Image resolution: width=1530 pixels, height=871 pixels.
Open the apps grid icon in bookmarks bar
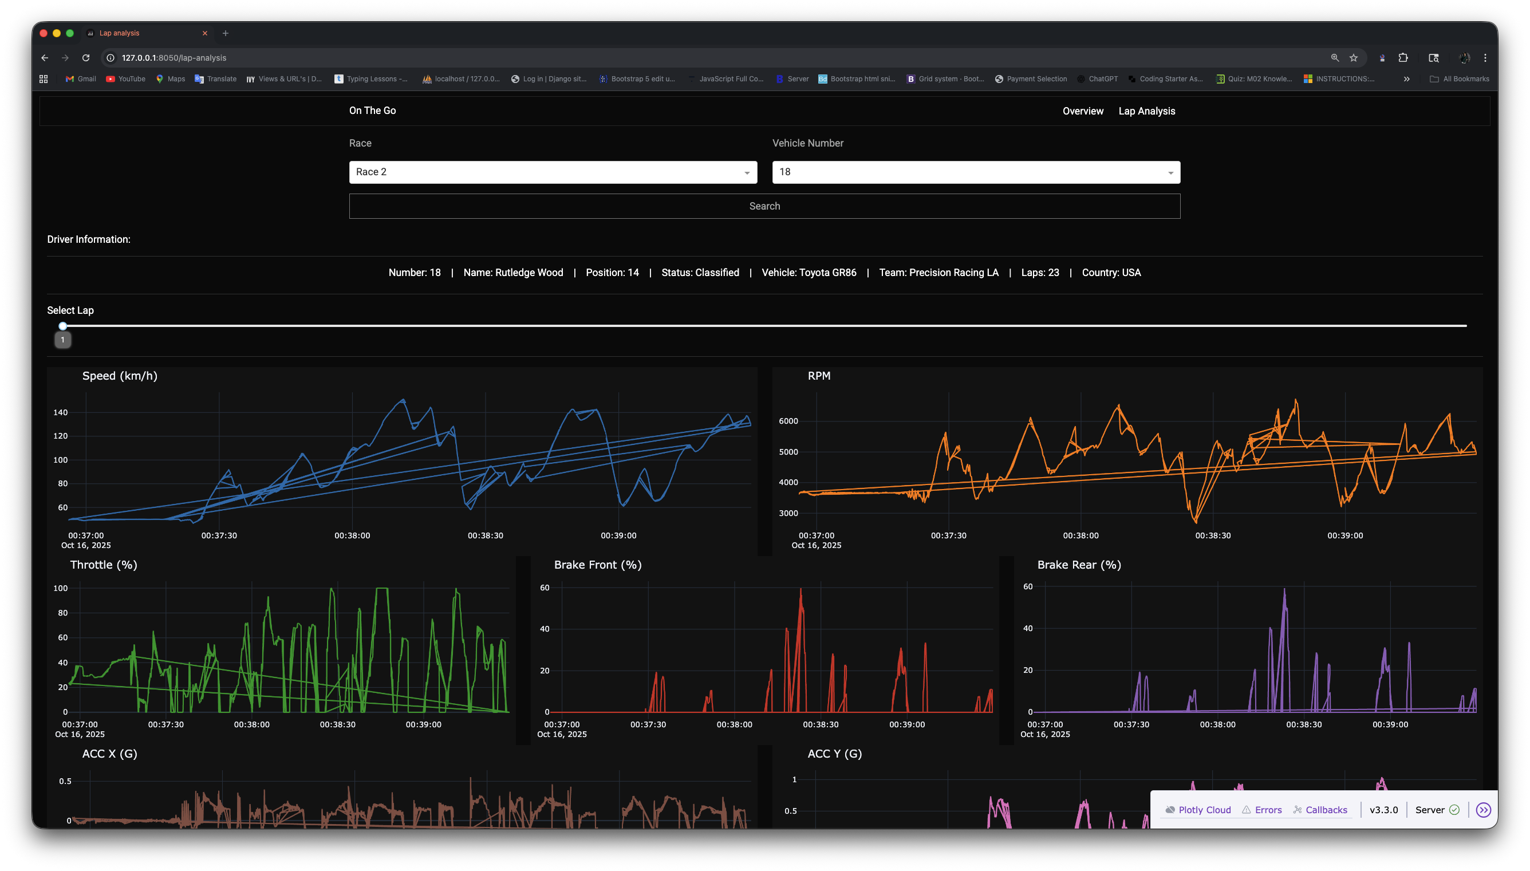coord(44,79)
